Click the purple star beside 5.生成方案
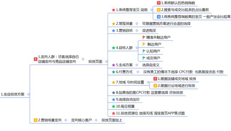Viewport: 231px width, 131px height. 113,65
